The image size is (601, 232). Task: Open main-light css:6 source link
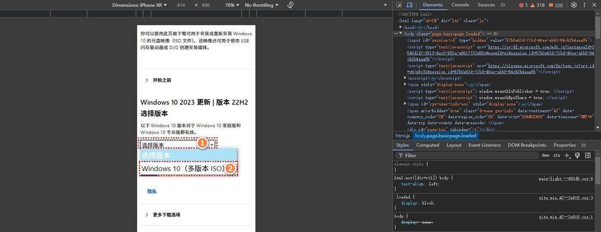coord(566,179)
